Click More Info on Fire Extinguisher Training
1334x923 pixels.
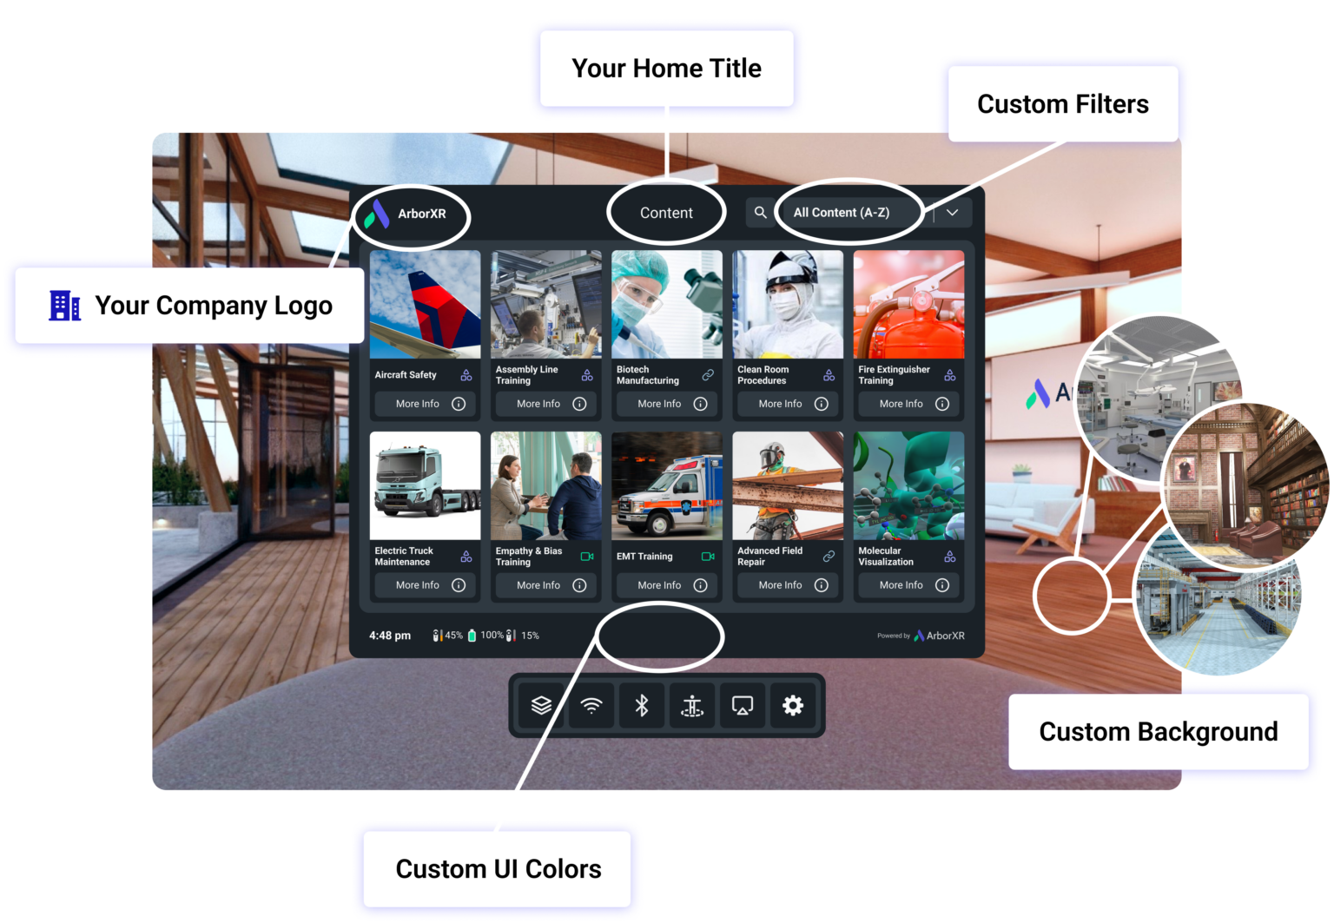pyautogui.click(x=908, y=403)
